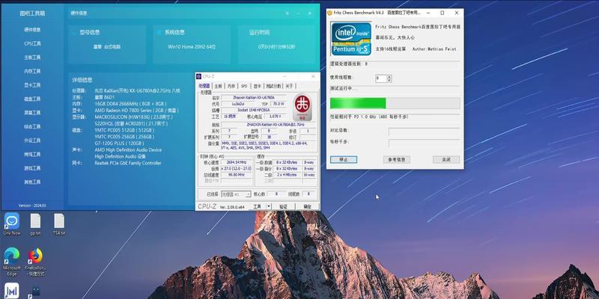Screen dimensions: 599x299
Task: Launch Microsoft Edge from desktop
Action: point(11,262)
